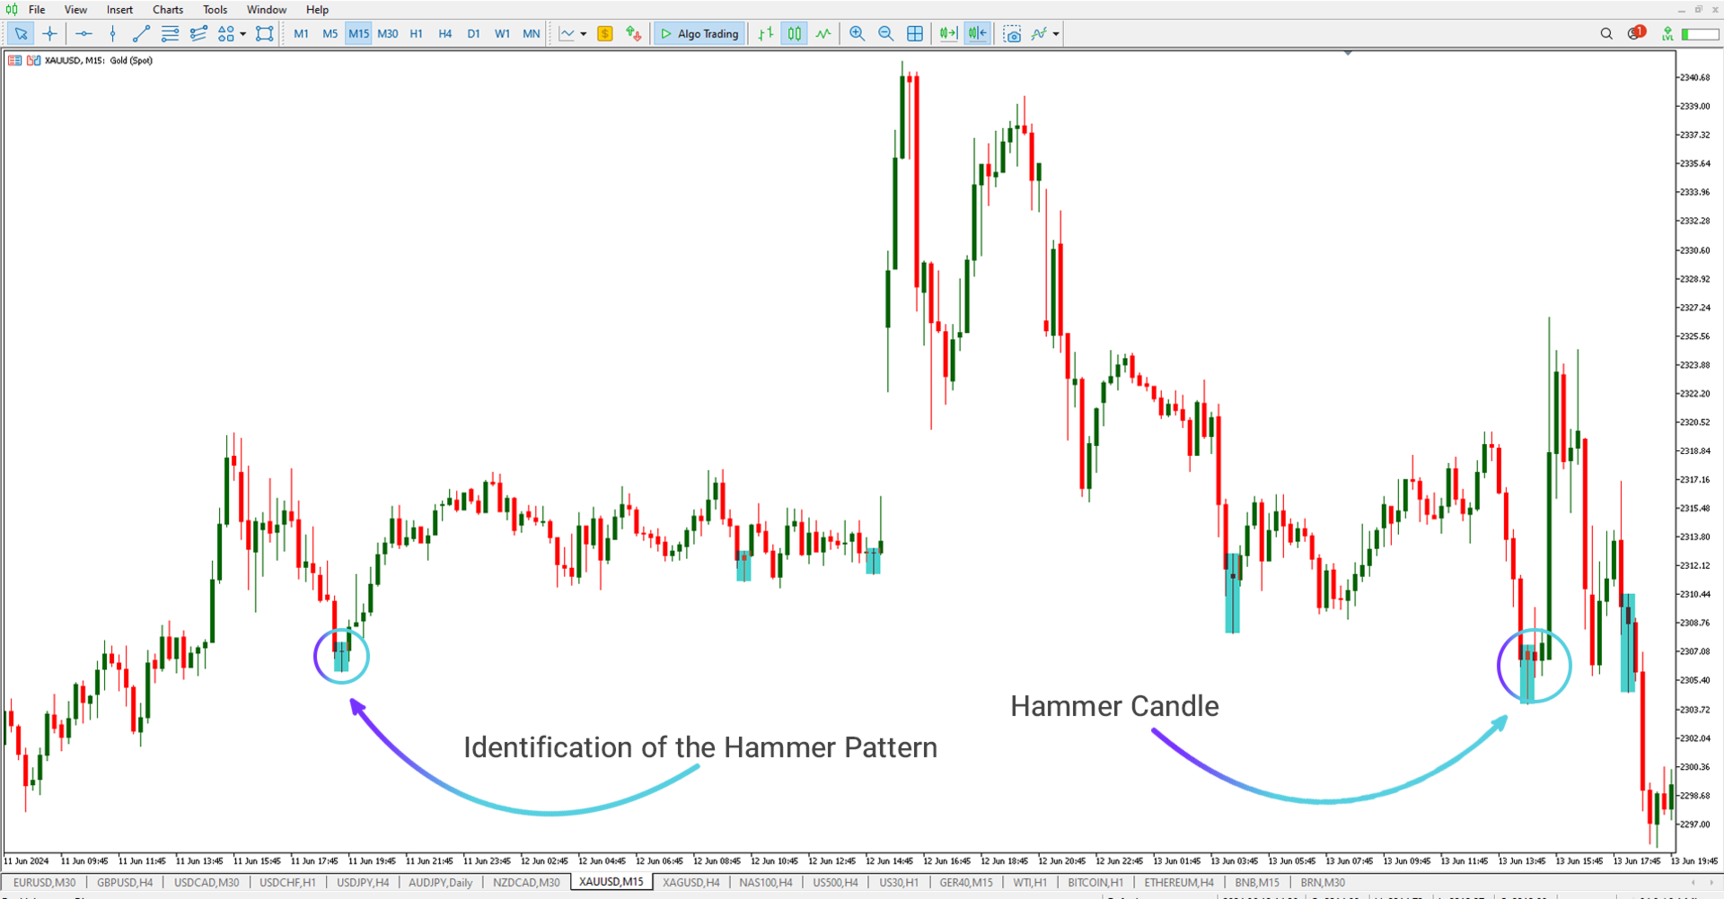Screen dimensions: 1724x899
Task: Take a chart screenshot with the camera icon
Action: coord(1012,33)
